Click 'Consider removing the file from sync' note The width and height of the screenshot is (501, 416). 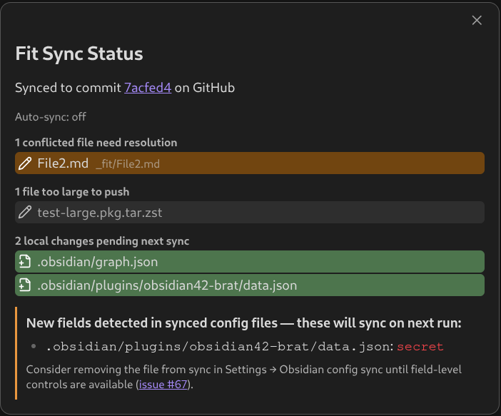tap(244, 377)
